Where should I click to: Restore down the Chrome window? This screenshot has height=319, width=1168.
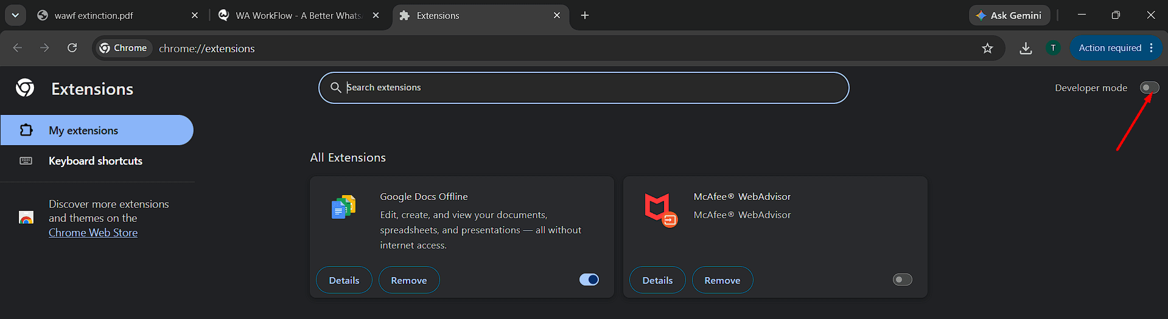point(1116,15)
